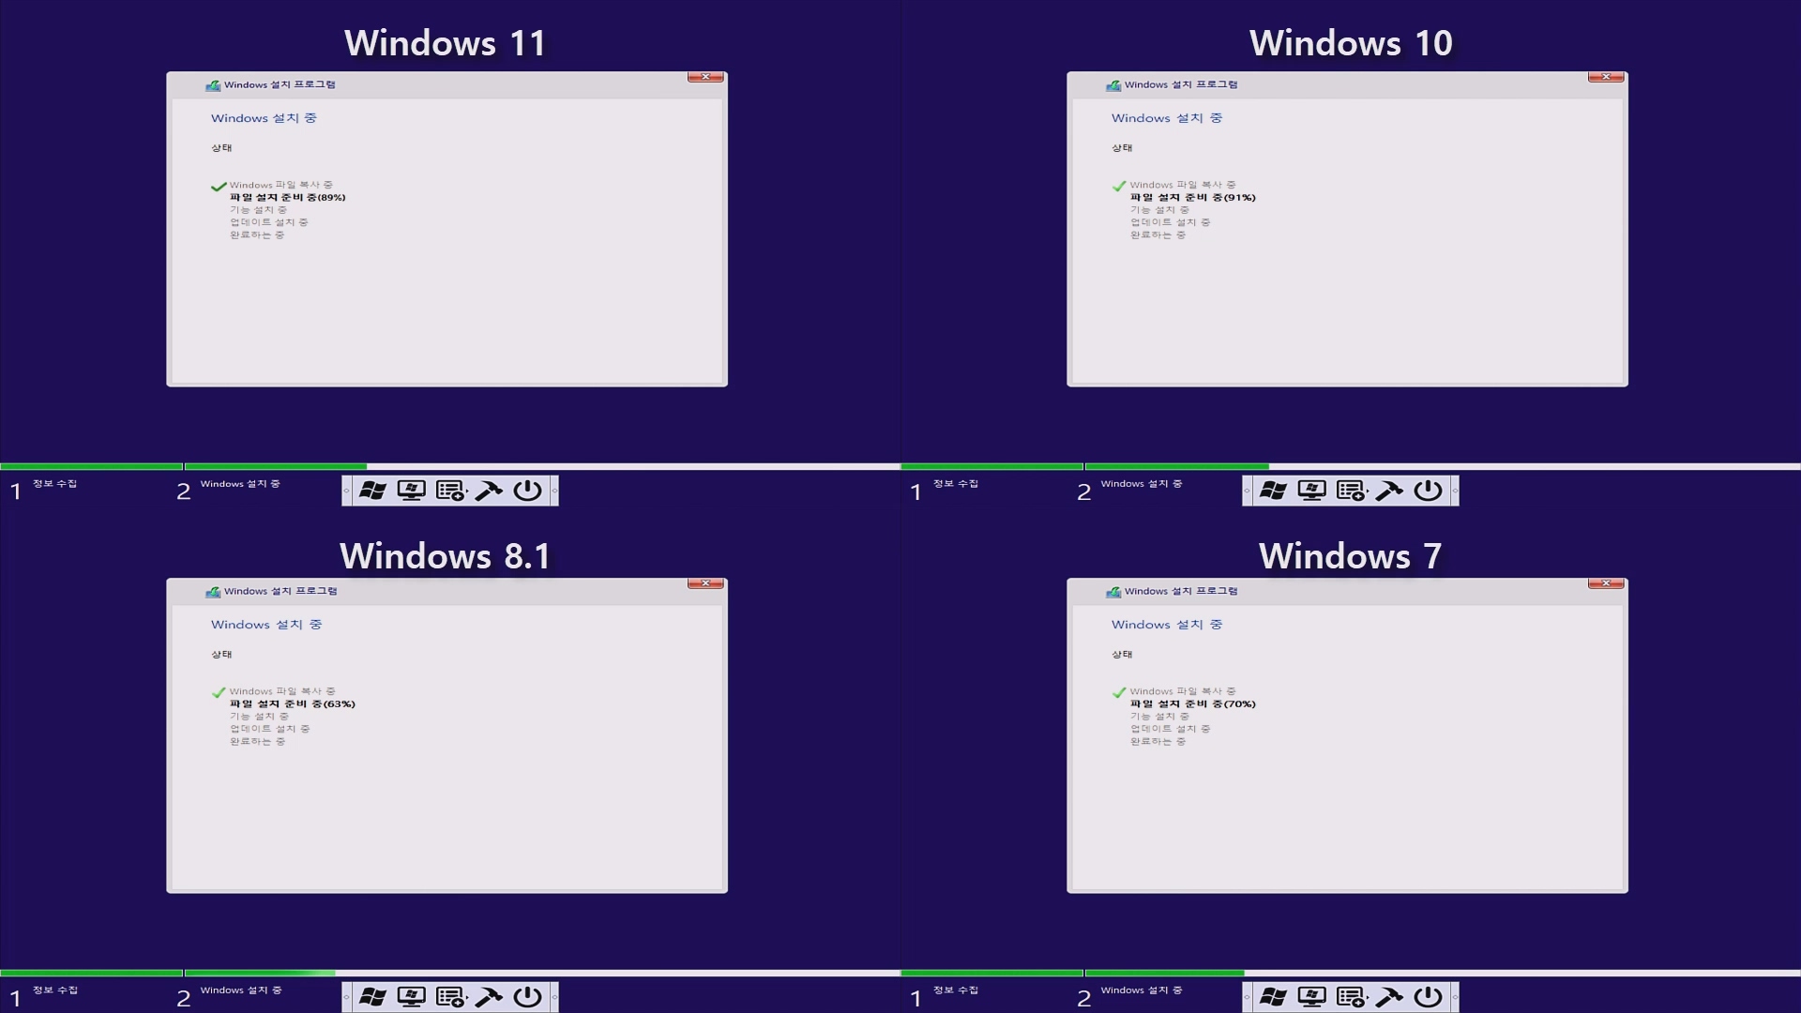Click the setup program title icon in the Windows 8.1 dialog

pyautogui.click(x=213, y=592)
